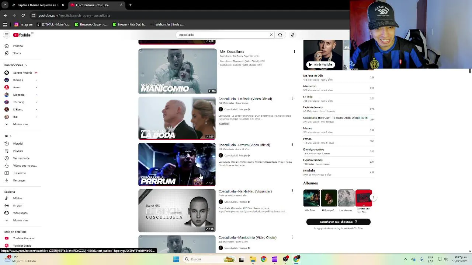Start voice search with microphone
The width and height of the screenshot is (472, 265).
pyautogui.click(x=293, y=35)
